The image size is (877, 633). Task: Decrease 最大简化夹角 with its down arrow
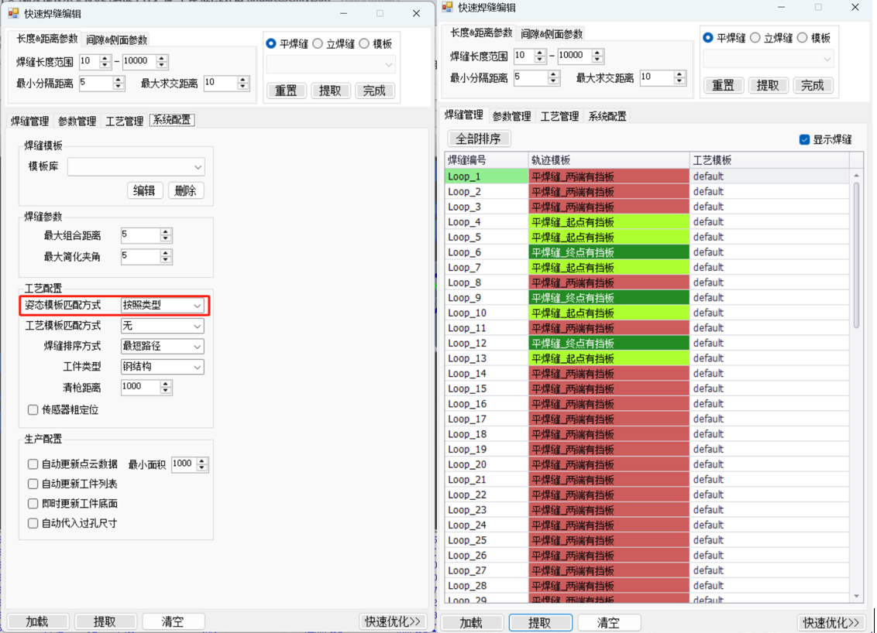[x=165, y=260]
